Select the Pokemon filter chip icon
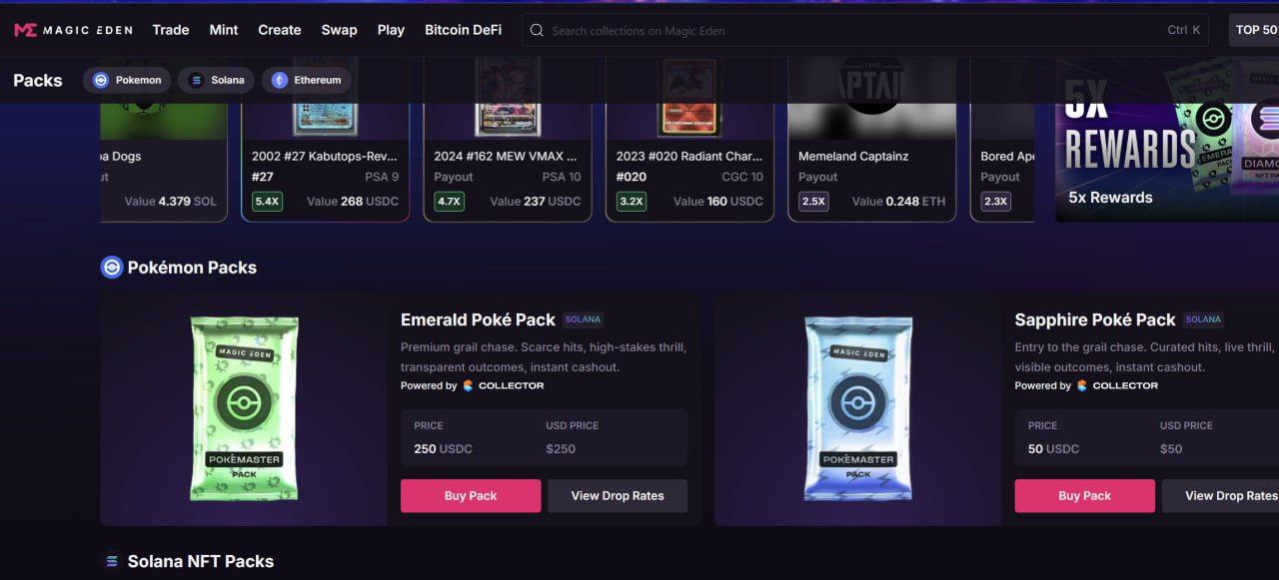 click(100, 80)
